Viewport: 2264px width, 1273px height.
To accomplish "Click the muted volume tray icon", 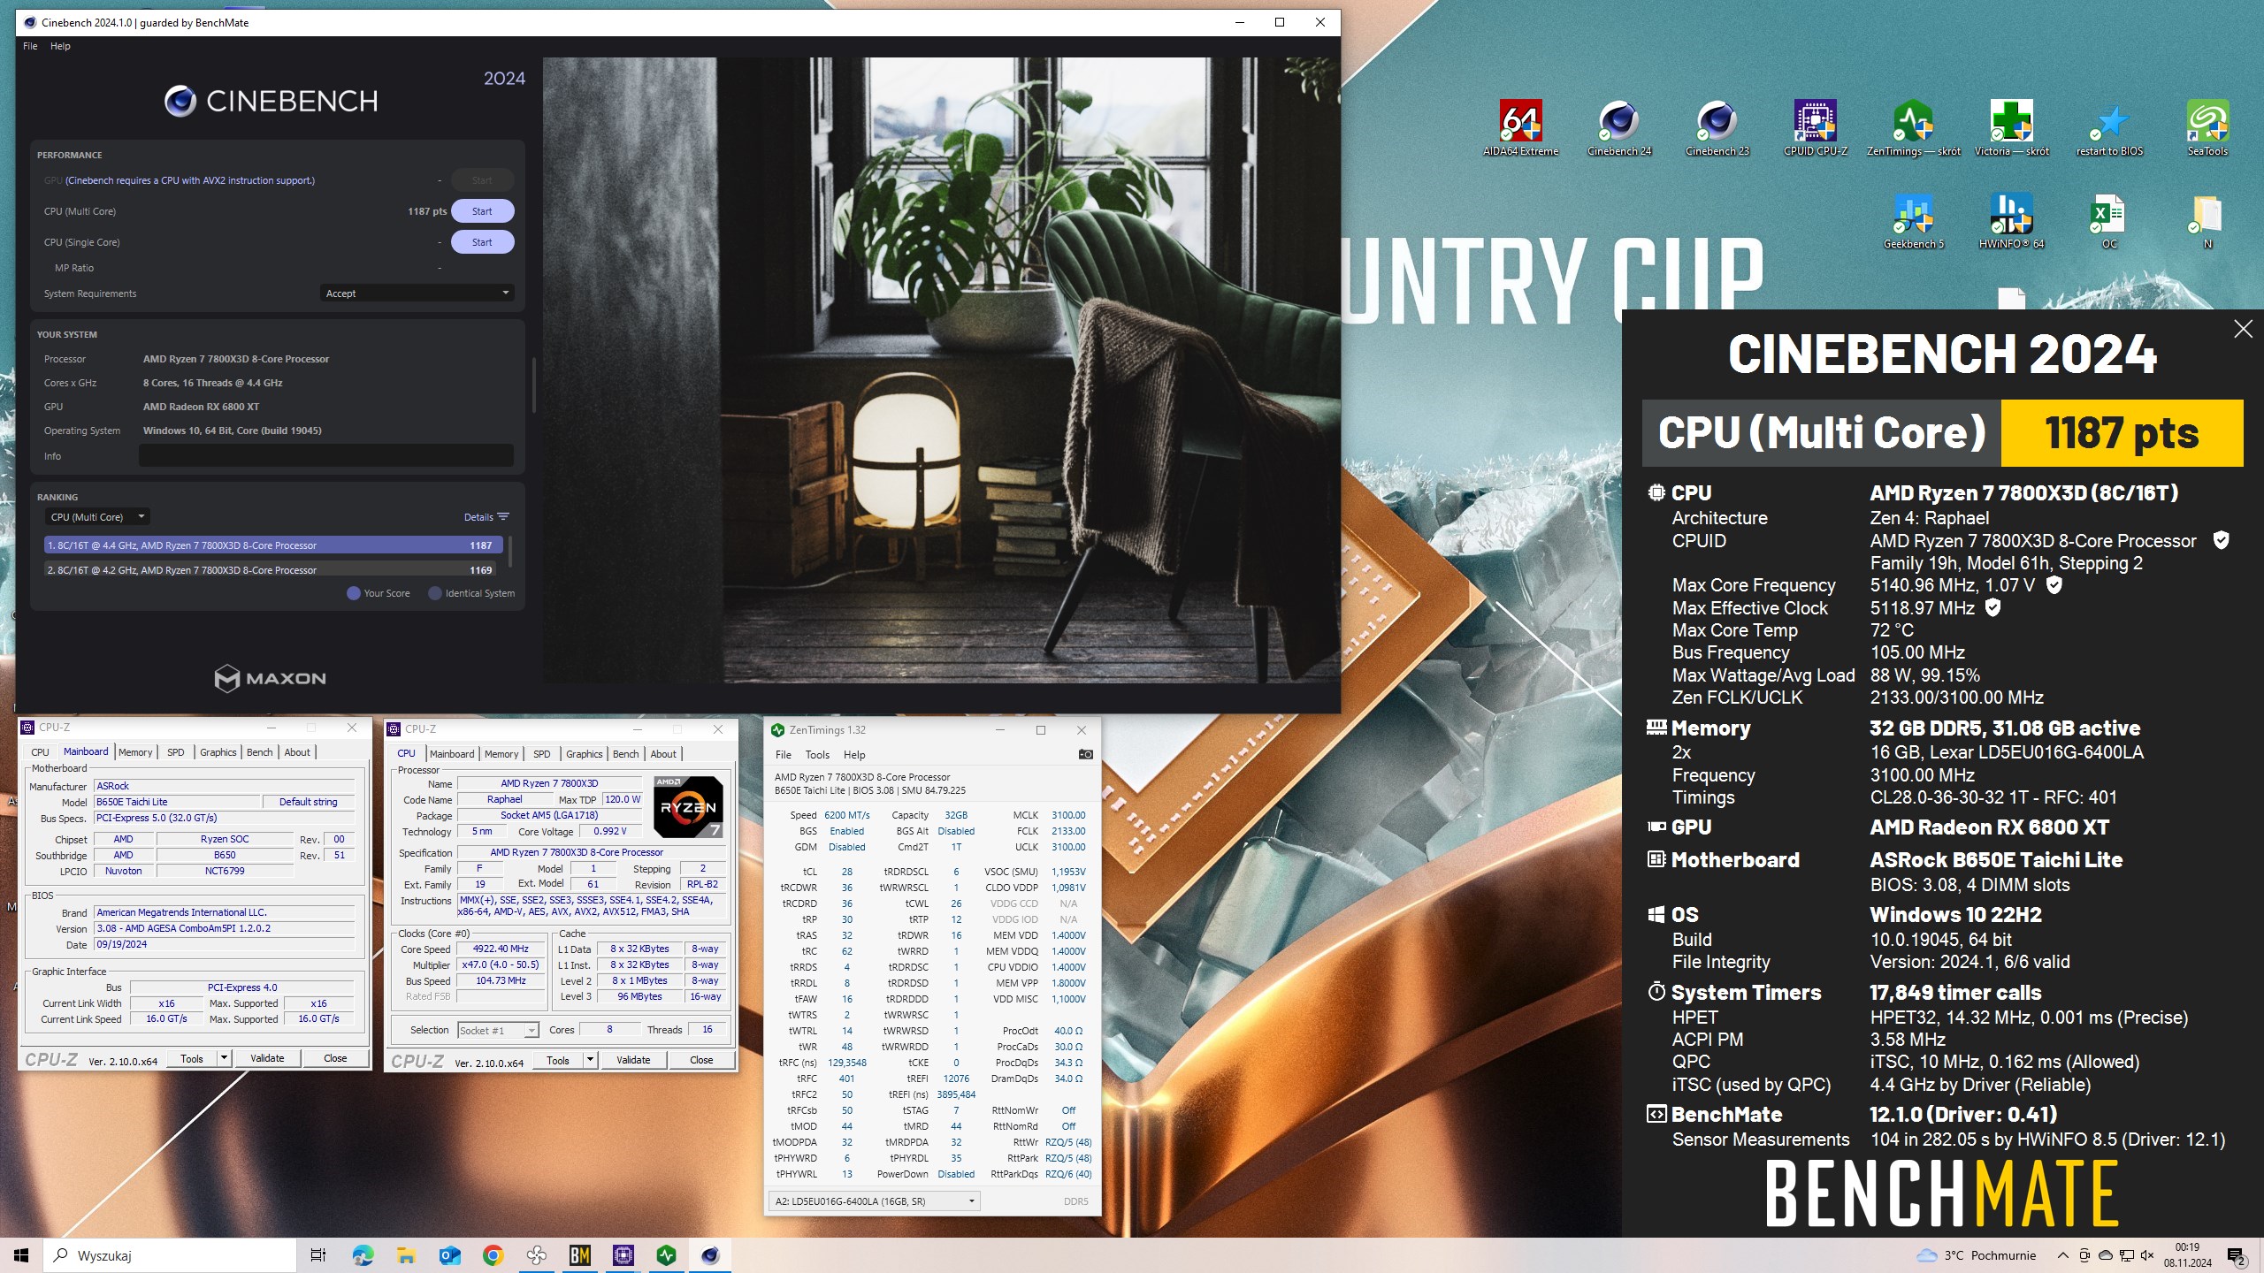I will tap(2148, 1255).
